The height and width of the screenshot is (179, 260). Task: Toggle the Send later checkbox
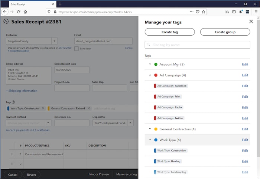click(x=77, y=49)
